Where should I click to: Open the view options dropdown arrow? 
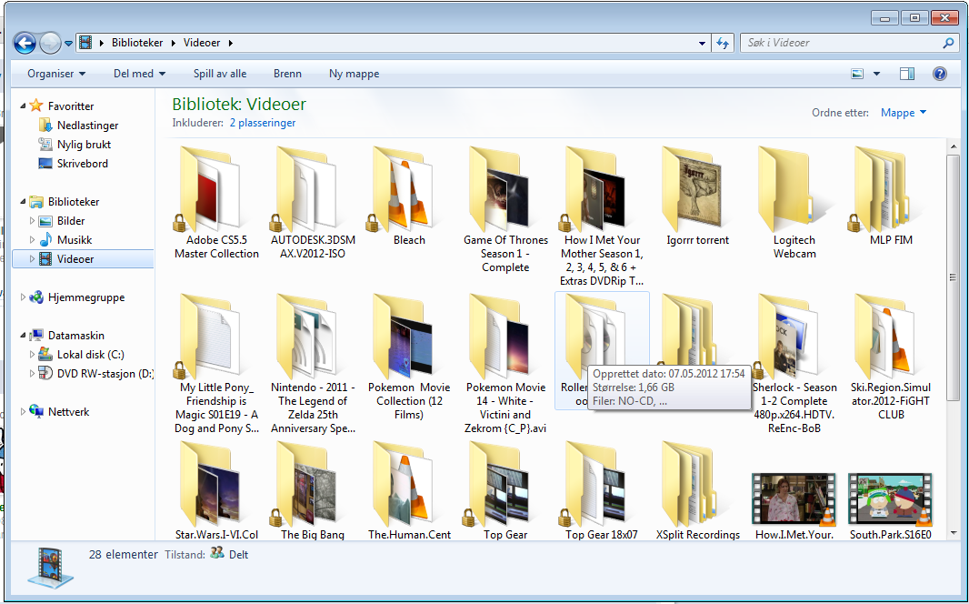[876, 74]
